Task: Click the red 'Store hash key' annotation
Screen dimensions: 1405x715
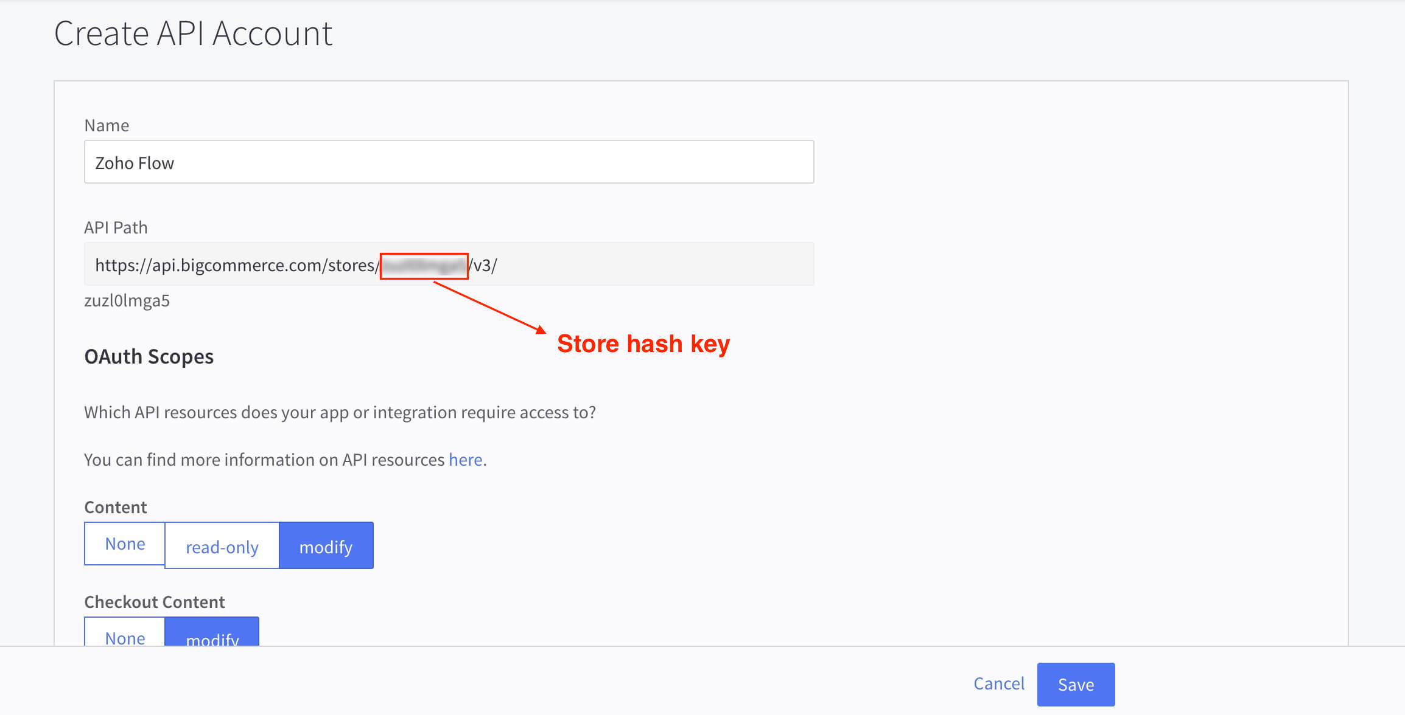Action: [x=643, y=344]
